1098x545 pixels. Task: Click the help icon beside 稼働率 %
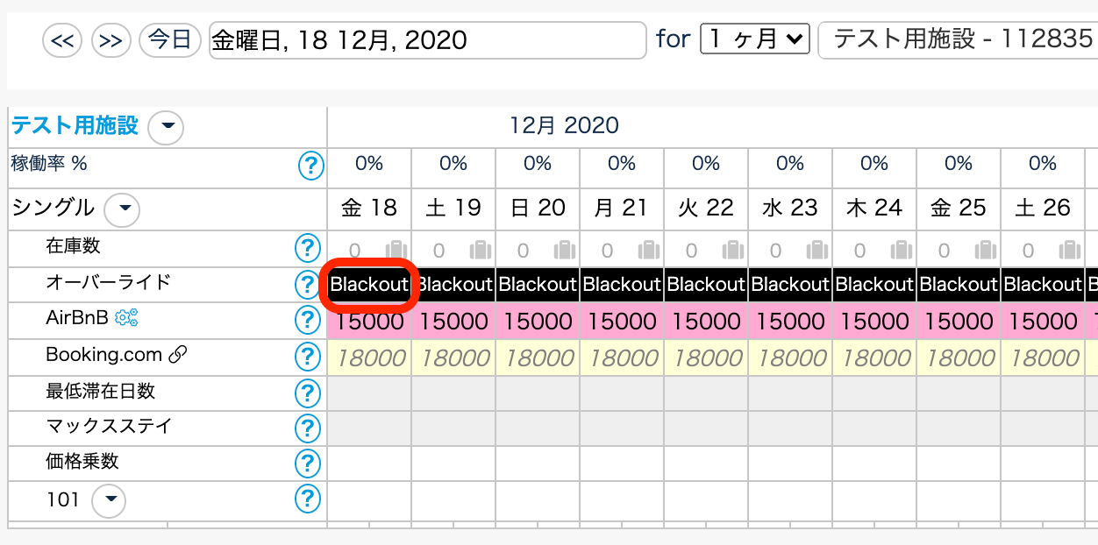tap(310, 165)
